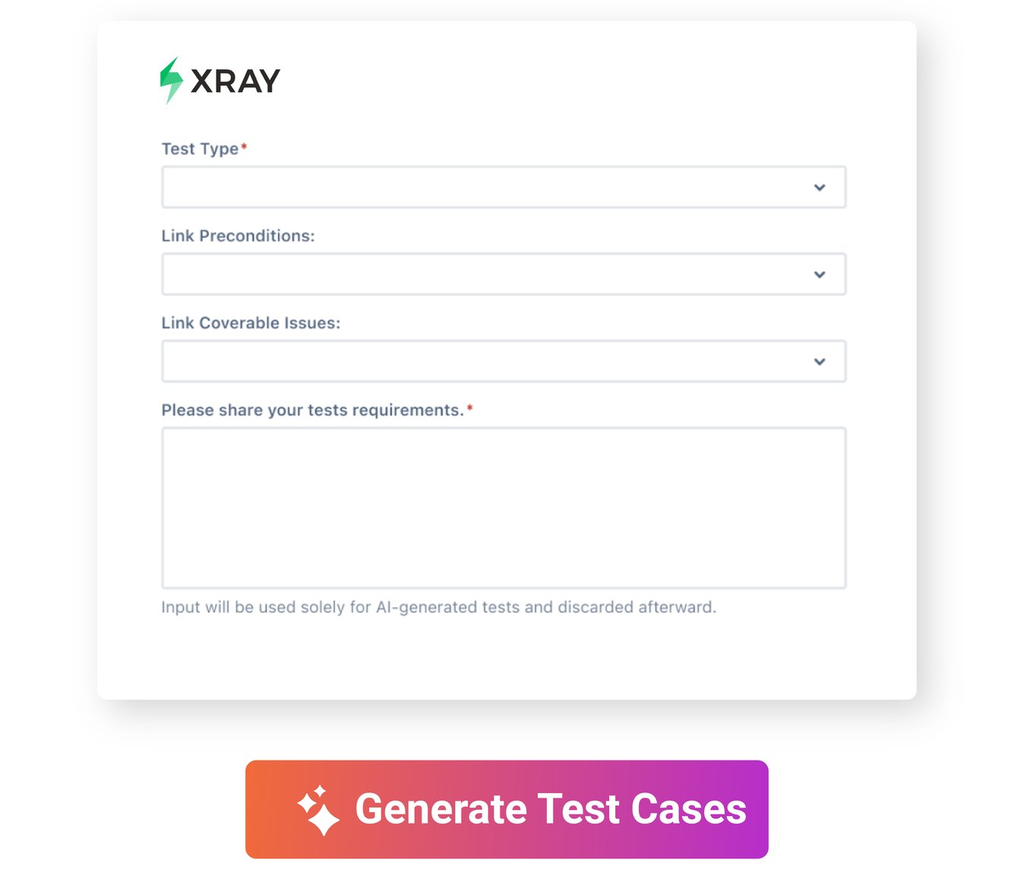This screenshot has width=1014, height=879.
Task: Click the green bolt in the XRAY branding
Action: click(171, 78)
